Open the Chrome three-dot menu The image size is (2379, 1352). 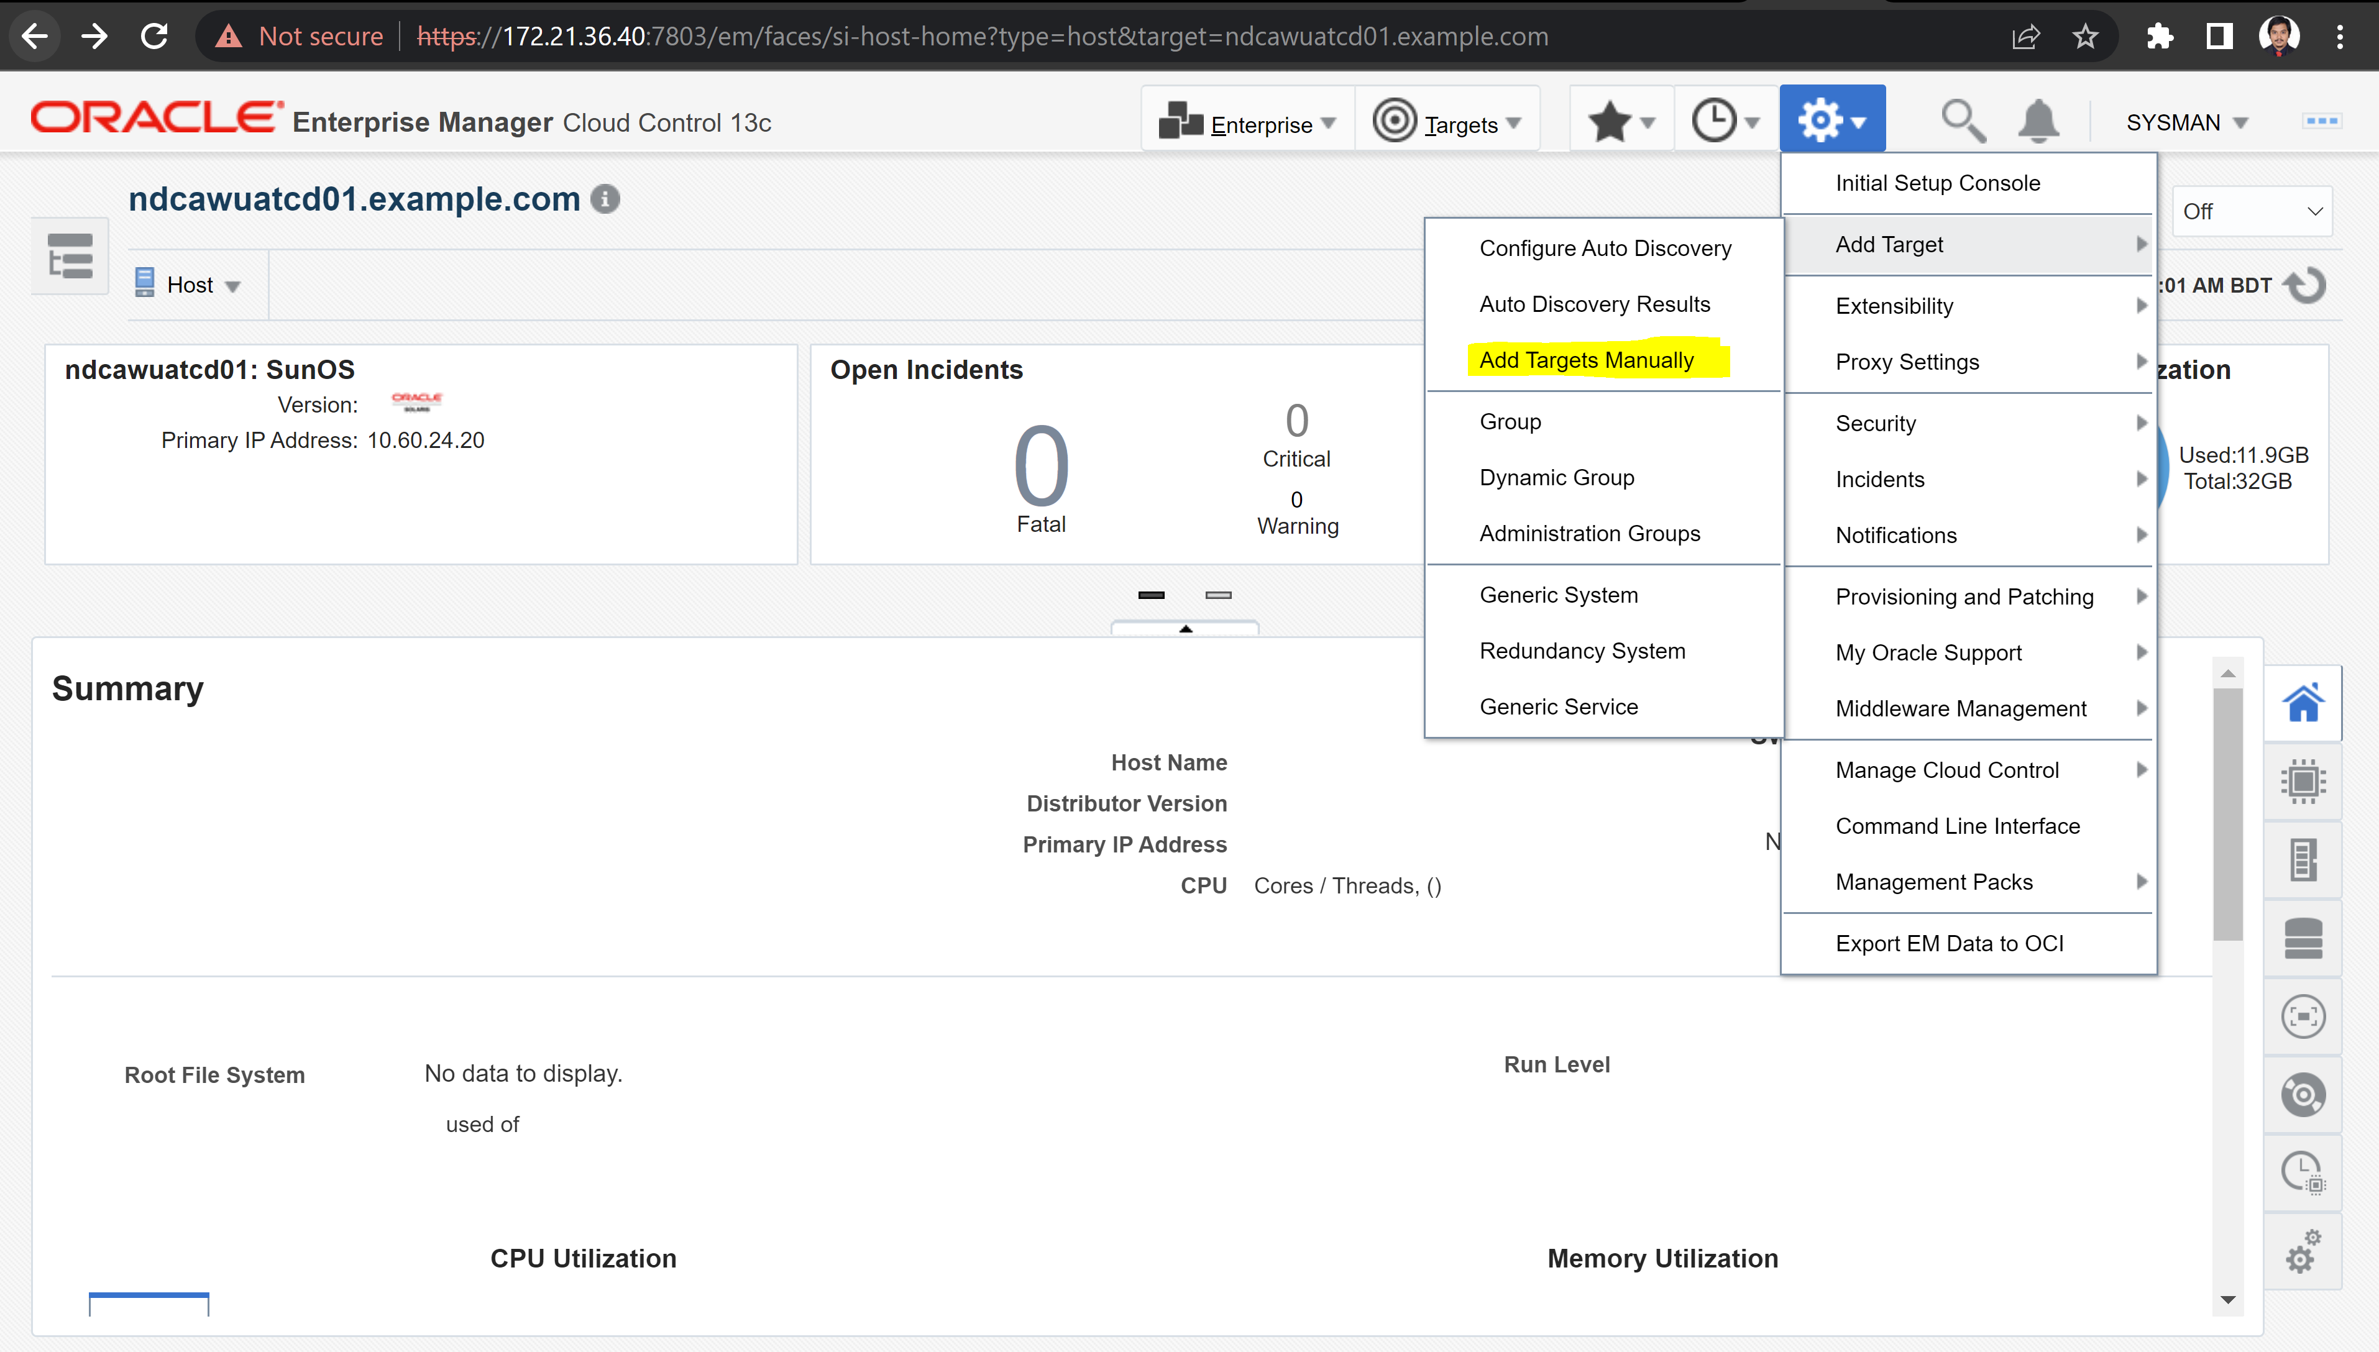point(2340,36)
